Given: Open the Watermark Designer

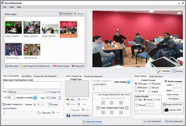Looking at the screenshot, I should coord(78,115).
